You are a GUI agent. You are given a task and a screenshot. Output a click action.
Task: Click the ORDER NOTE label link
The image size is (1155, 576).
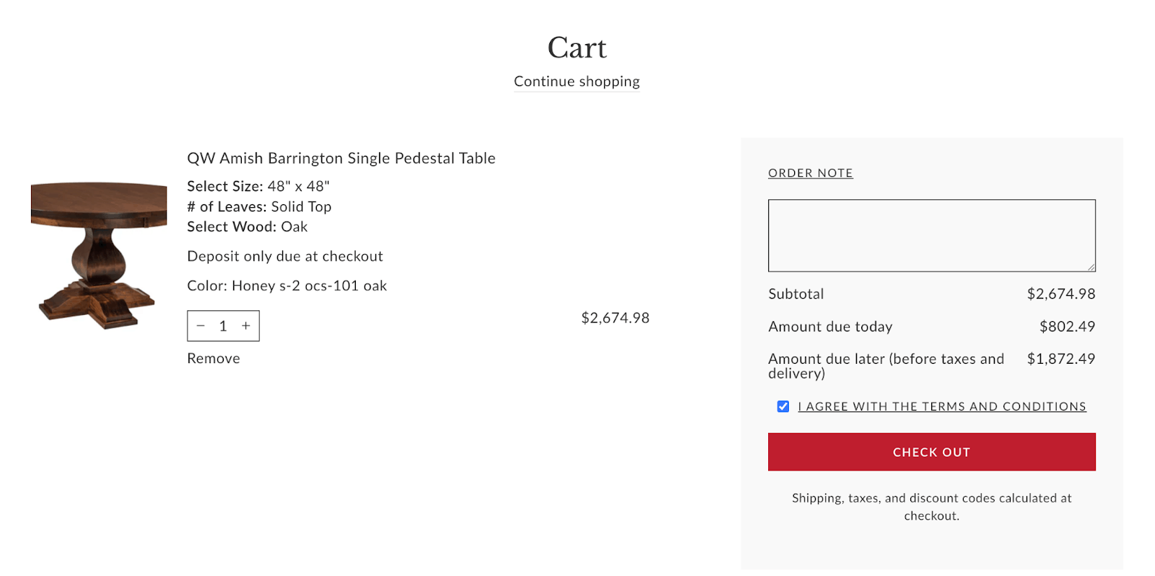point(811,173)
